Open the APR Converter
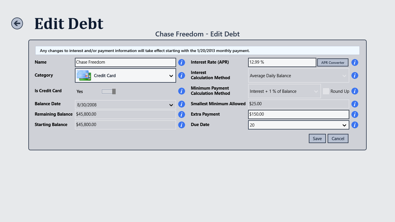This screenshot has width=395, height=222. (333, 62)
